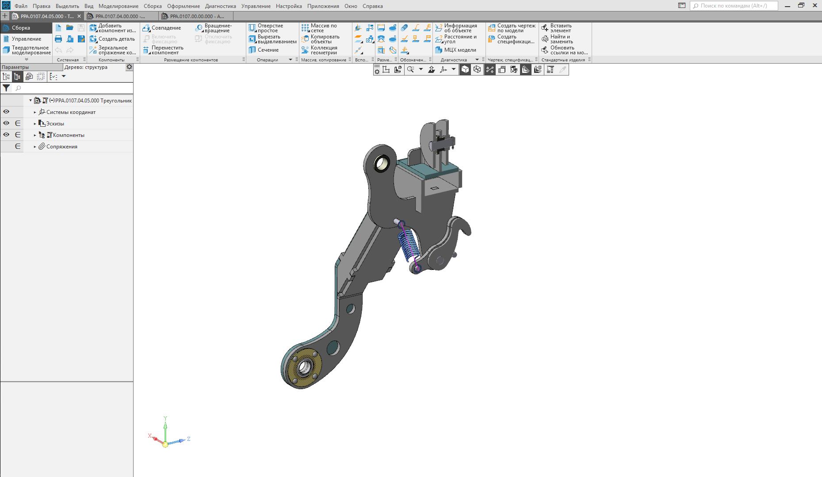Open the Моделирование menu
Screen dimensions: 822x477
pos(118,6)
